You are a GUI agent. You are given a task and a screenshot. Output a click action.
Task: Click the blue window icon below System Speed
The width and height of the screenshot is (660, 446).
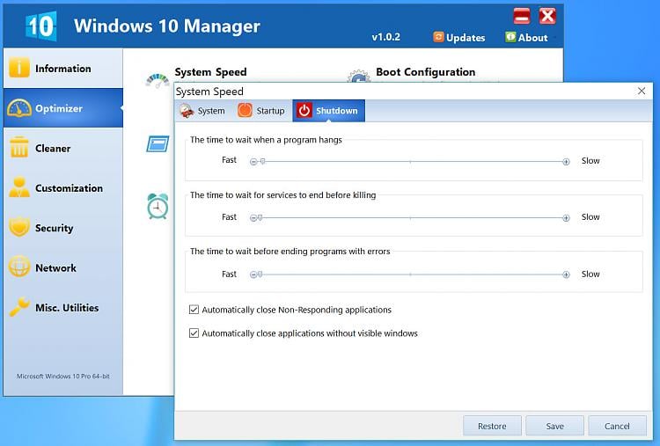[158, 144]
